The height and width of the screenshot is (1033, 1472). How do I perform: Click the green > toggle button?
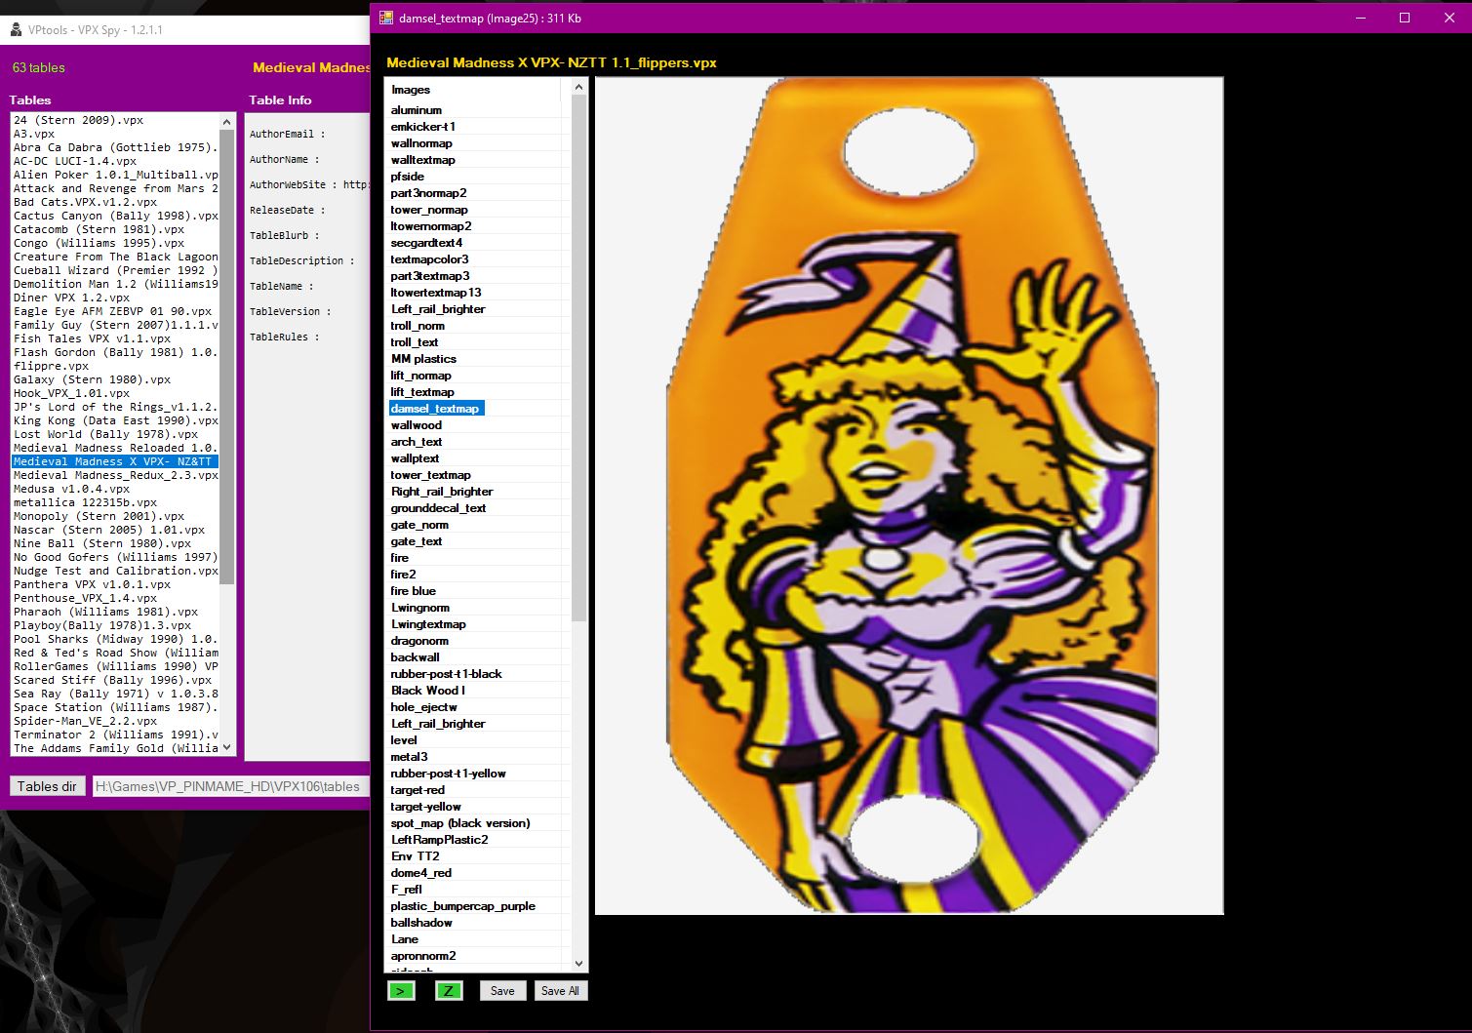[x=401, y=991]
